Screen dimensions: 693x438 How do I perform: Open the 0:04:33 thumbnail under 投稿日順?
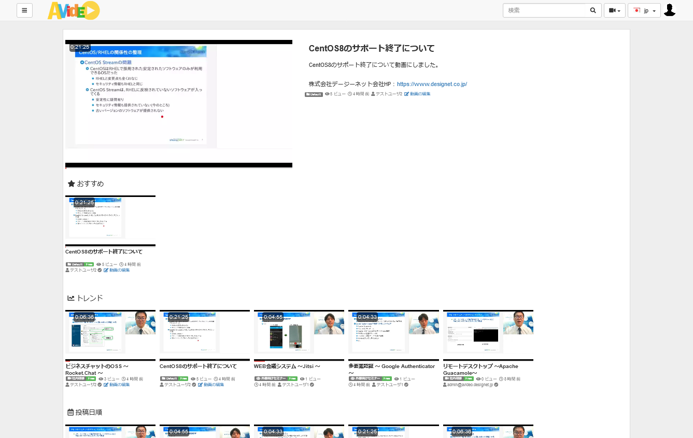[x=299, y=431]
